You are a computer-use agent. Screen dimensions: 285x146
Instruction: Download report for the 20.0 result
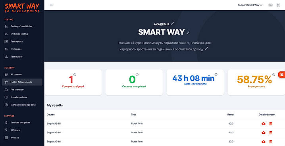point(264,142)
